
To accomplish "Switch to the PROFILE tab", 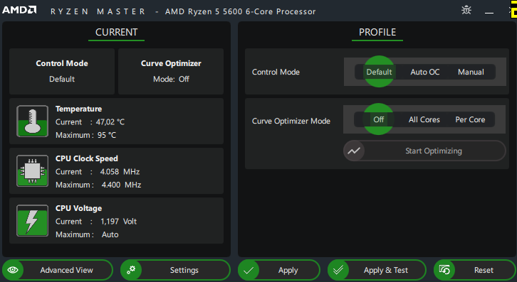I will [x=377, y=32].
